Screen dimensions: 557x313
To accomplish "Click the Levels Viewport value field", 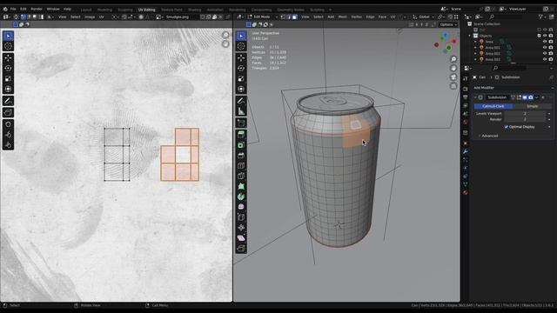I will point(525,114).
